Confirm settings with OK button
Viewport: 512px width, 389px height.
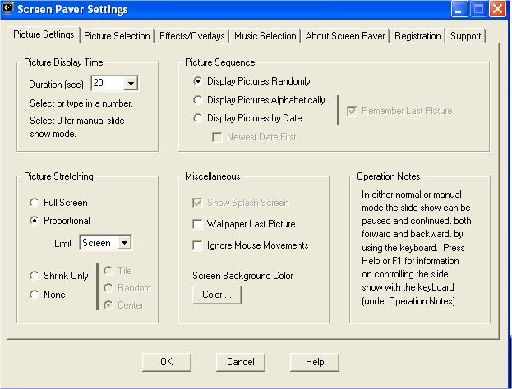point(167,362)
